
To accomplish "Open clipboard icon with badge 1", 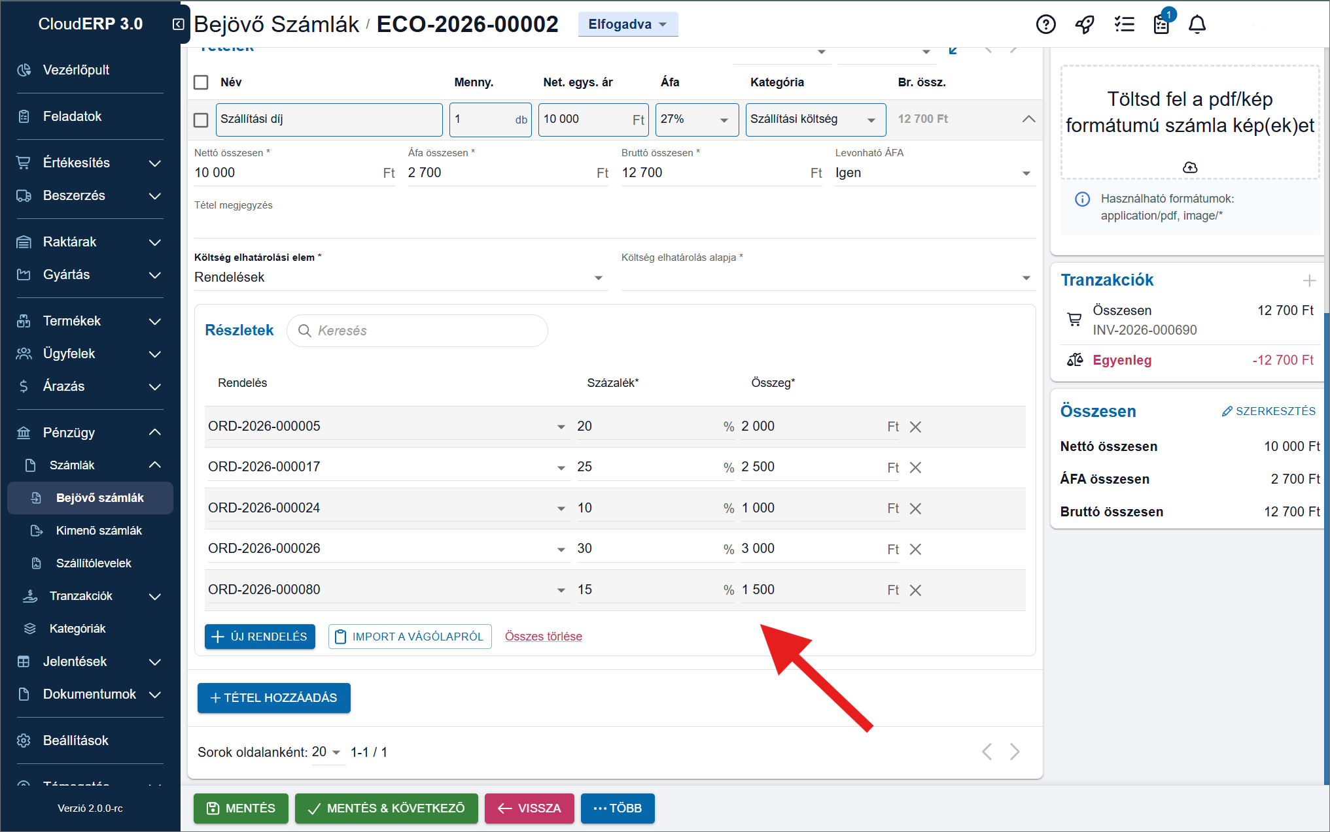I will pyautogui.click(x=1162, y=24).
